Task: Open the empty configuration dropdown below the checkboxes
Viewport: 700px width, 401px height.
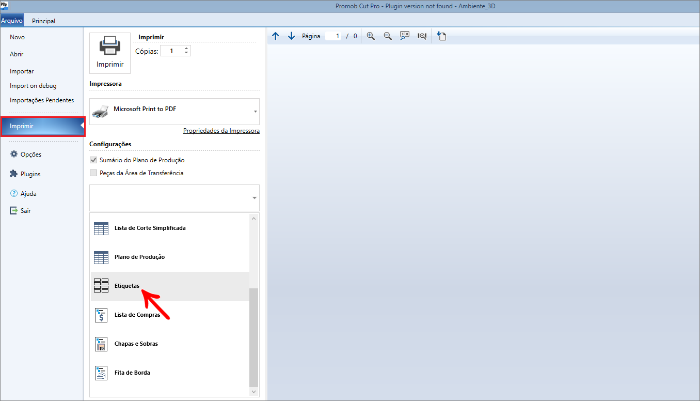Action: pos(174,198)
